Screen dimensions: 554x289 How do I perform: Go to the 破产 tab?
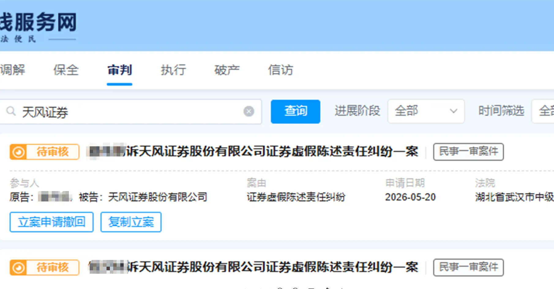(227, 70)
